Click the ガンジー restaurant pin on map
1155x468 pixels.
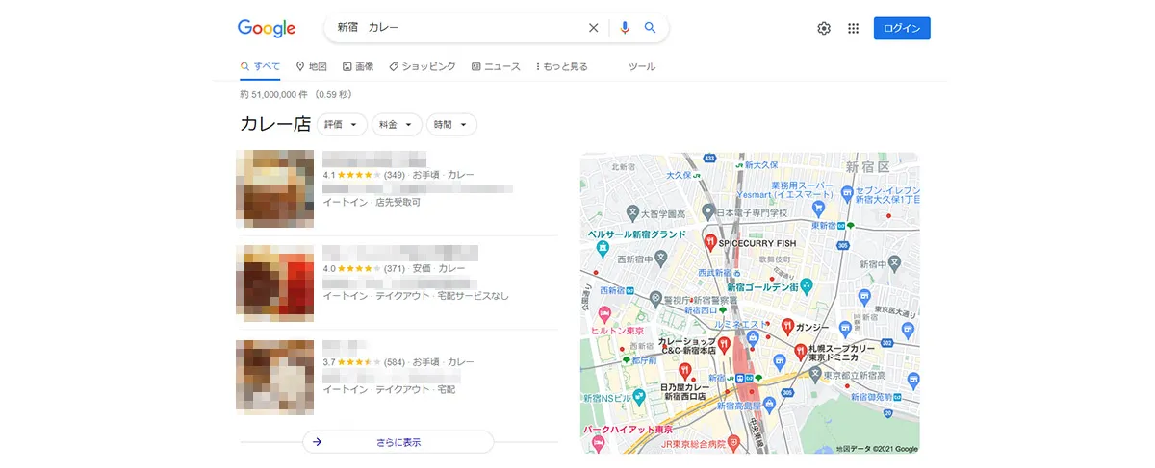click(786, 326)
